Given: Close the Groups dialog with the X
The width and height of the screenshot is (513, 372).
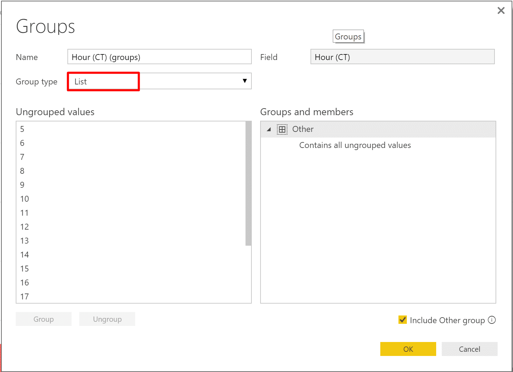Looking at the screenshot, I should [501, 10].
